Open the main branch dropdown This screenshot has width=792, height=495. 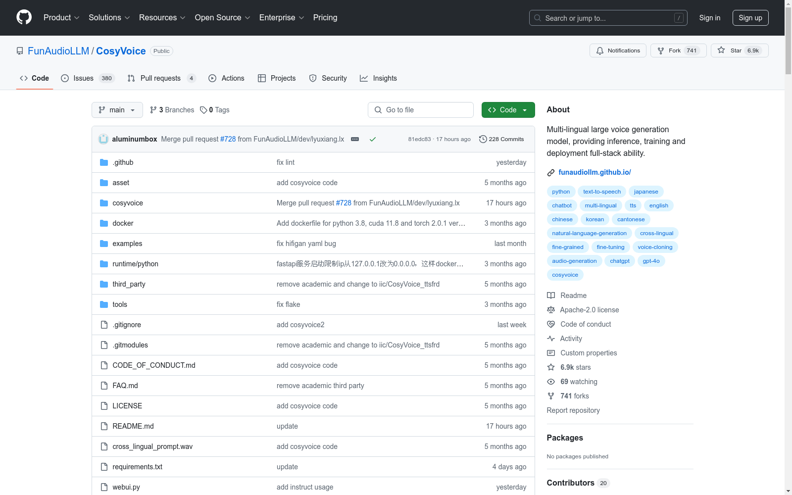coord(117,110)
